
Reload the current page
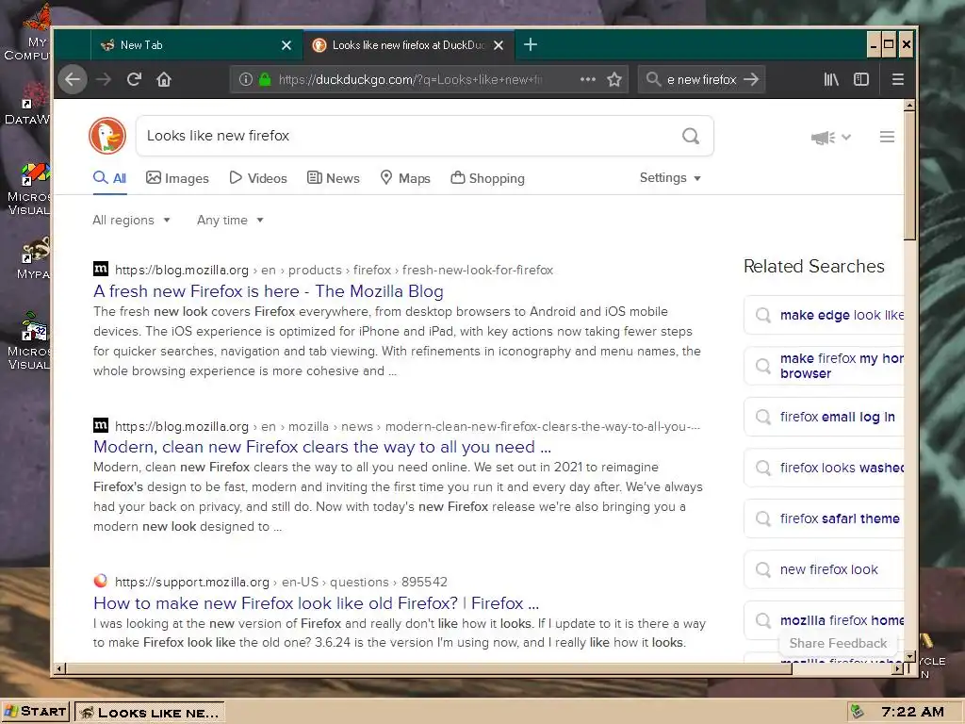tap(134, 79)
